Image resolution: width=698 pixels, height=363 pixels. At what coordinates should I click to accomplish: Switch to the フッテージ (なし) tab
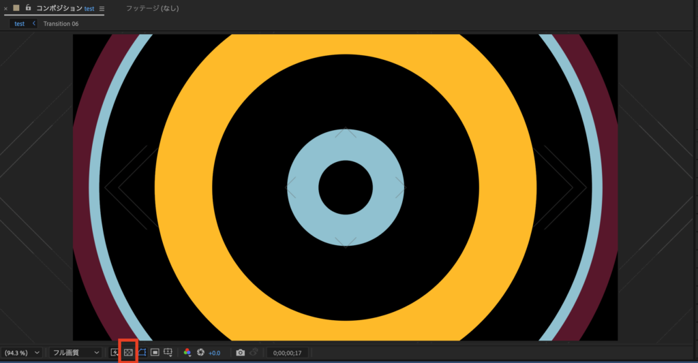[154, 8]
